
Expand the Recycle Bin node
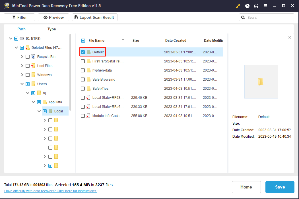click(x=22, y=57)
